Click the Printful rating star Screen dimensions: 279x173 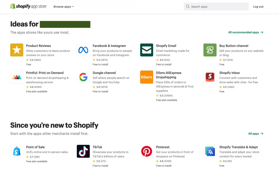click(28, 87)
